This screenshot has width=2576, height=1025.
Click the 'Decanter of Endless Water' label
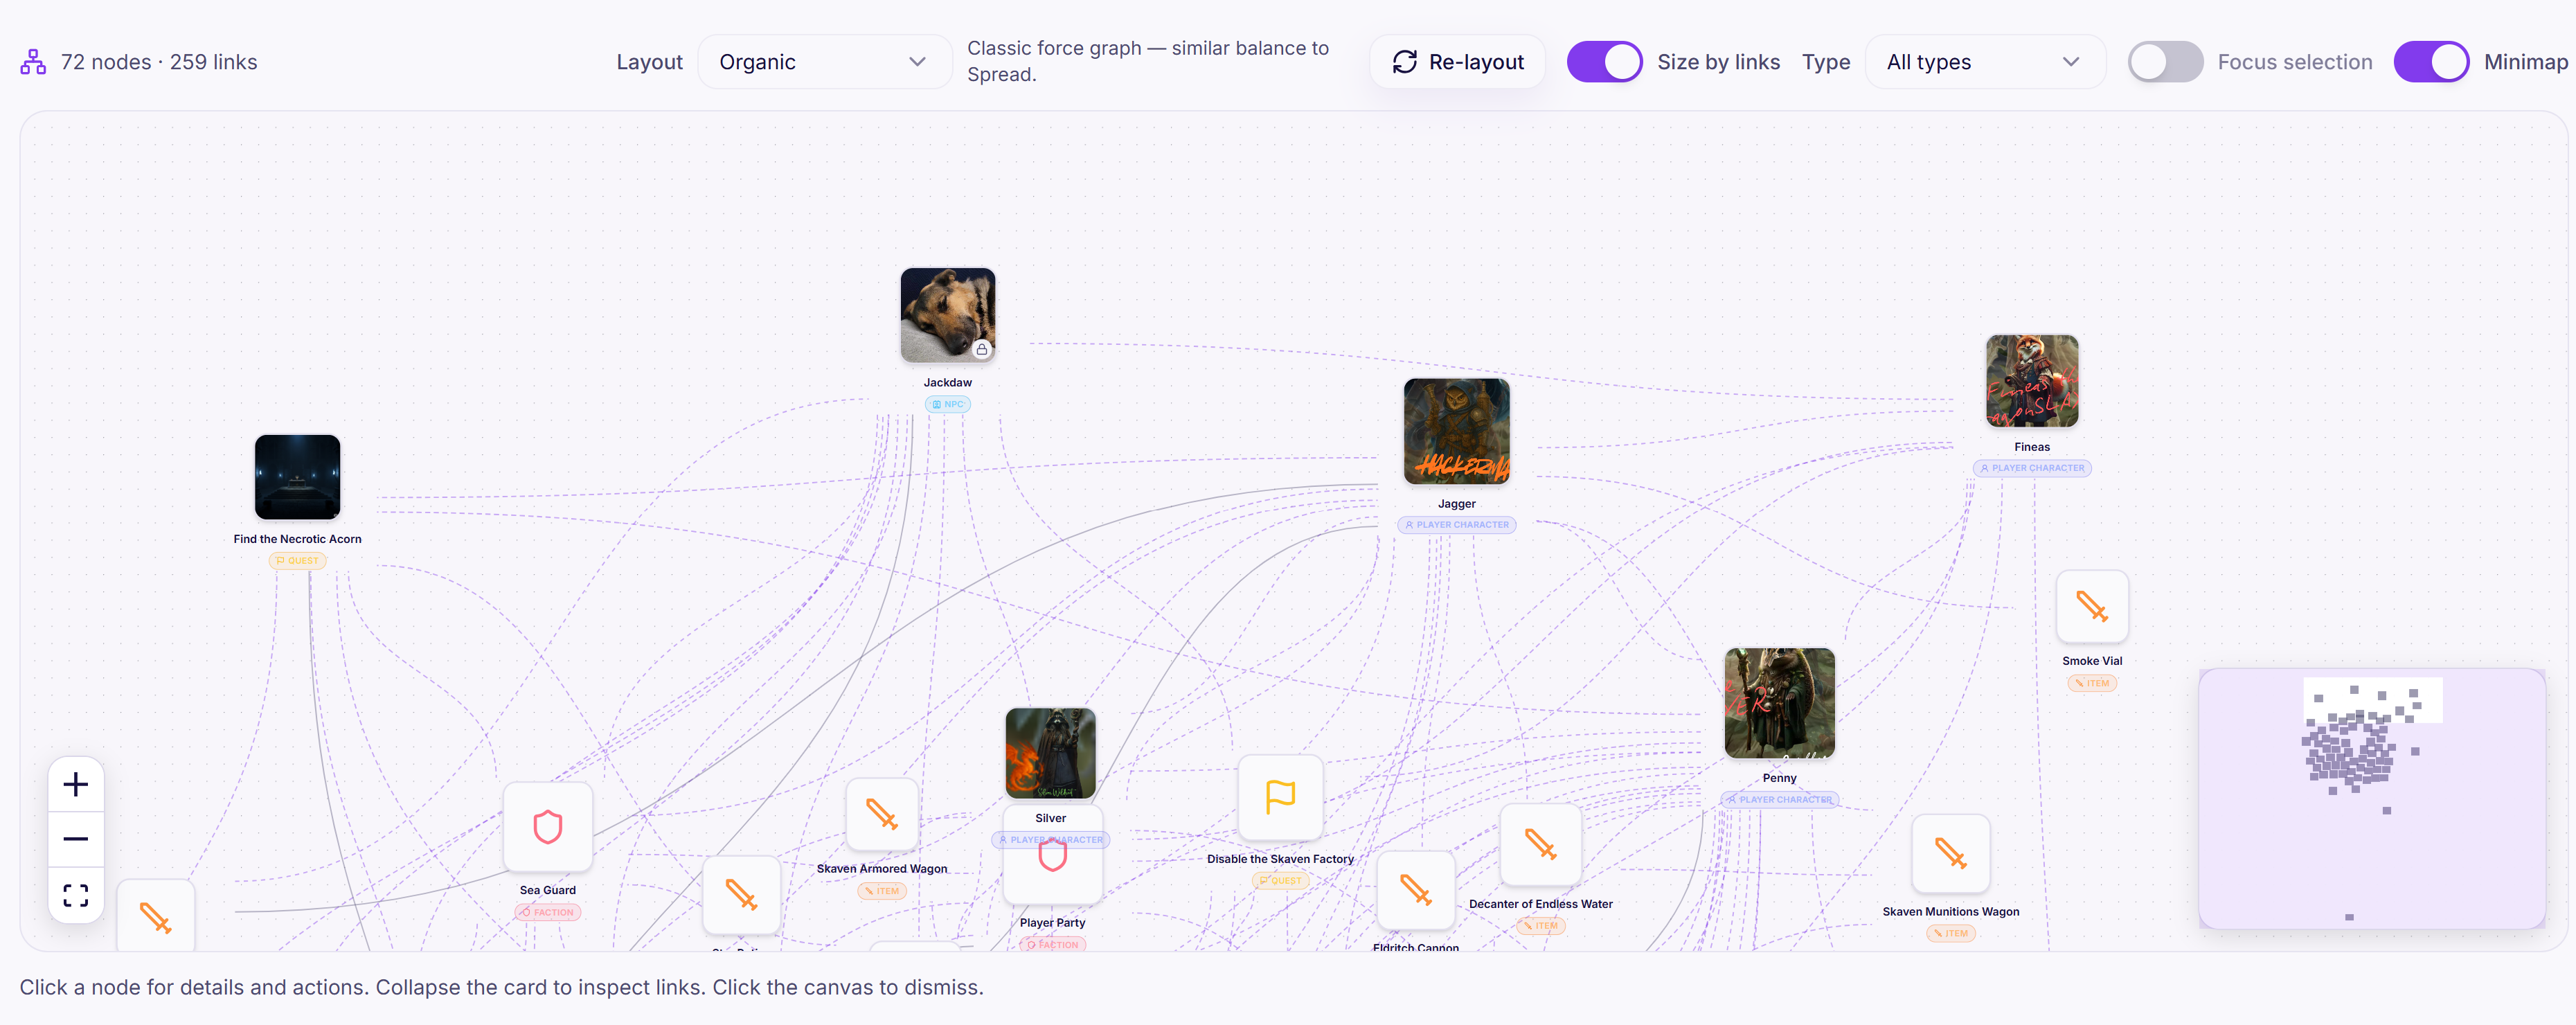point(1540,904)
